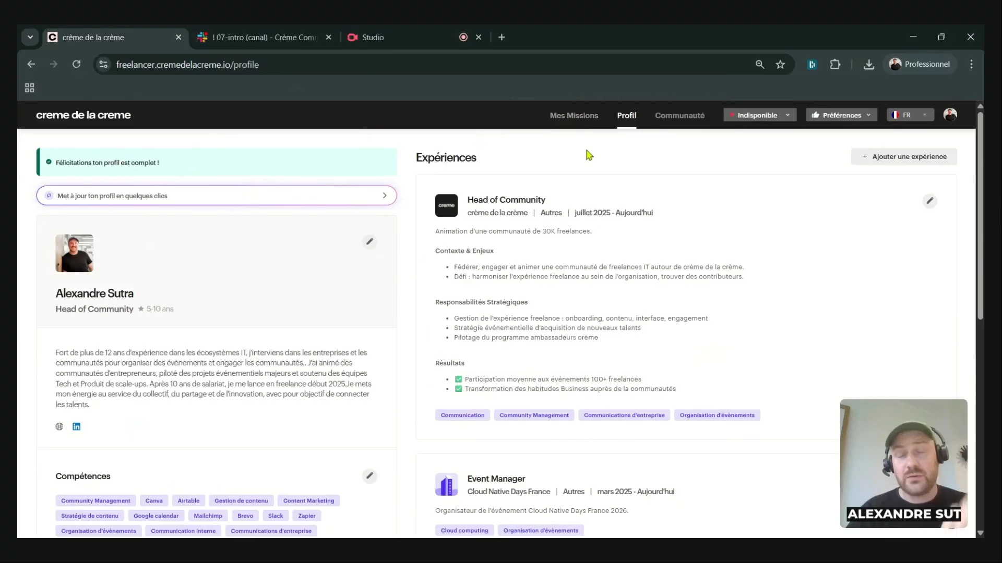Image resolution: width=1002 pixels, height=563 pixels.
Task: Open the website globe icon
Action: [x=59, y=426]
